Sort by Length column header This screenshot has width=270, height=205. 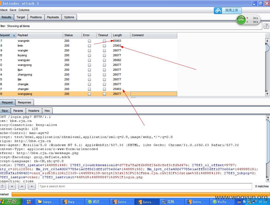click(121, 35)
